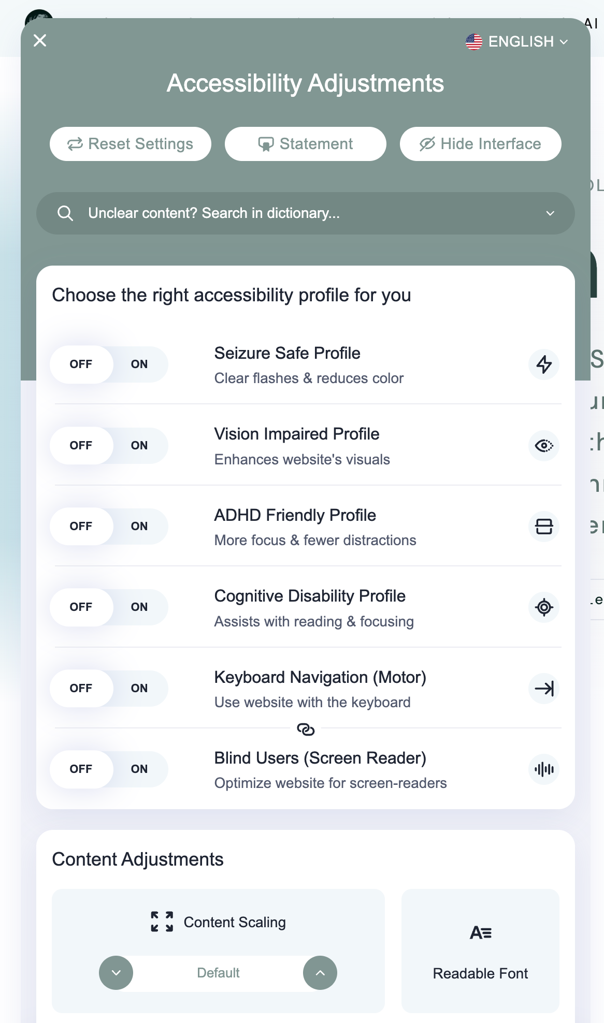Turn ON the Vision Impaired Profile

[x=139, y=445]
